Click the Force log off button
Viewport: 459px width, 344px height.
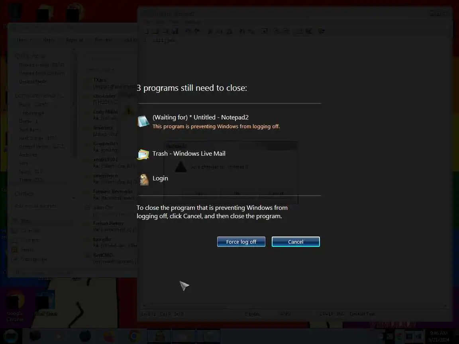241,242
